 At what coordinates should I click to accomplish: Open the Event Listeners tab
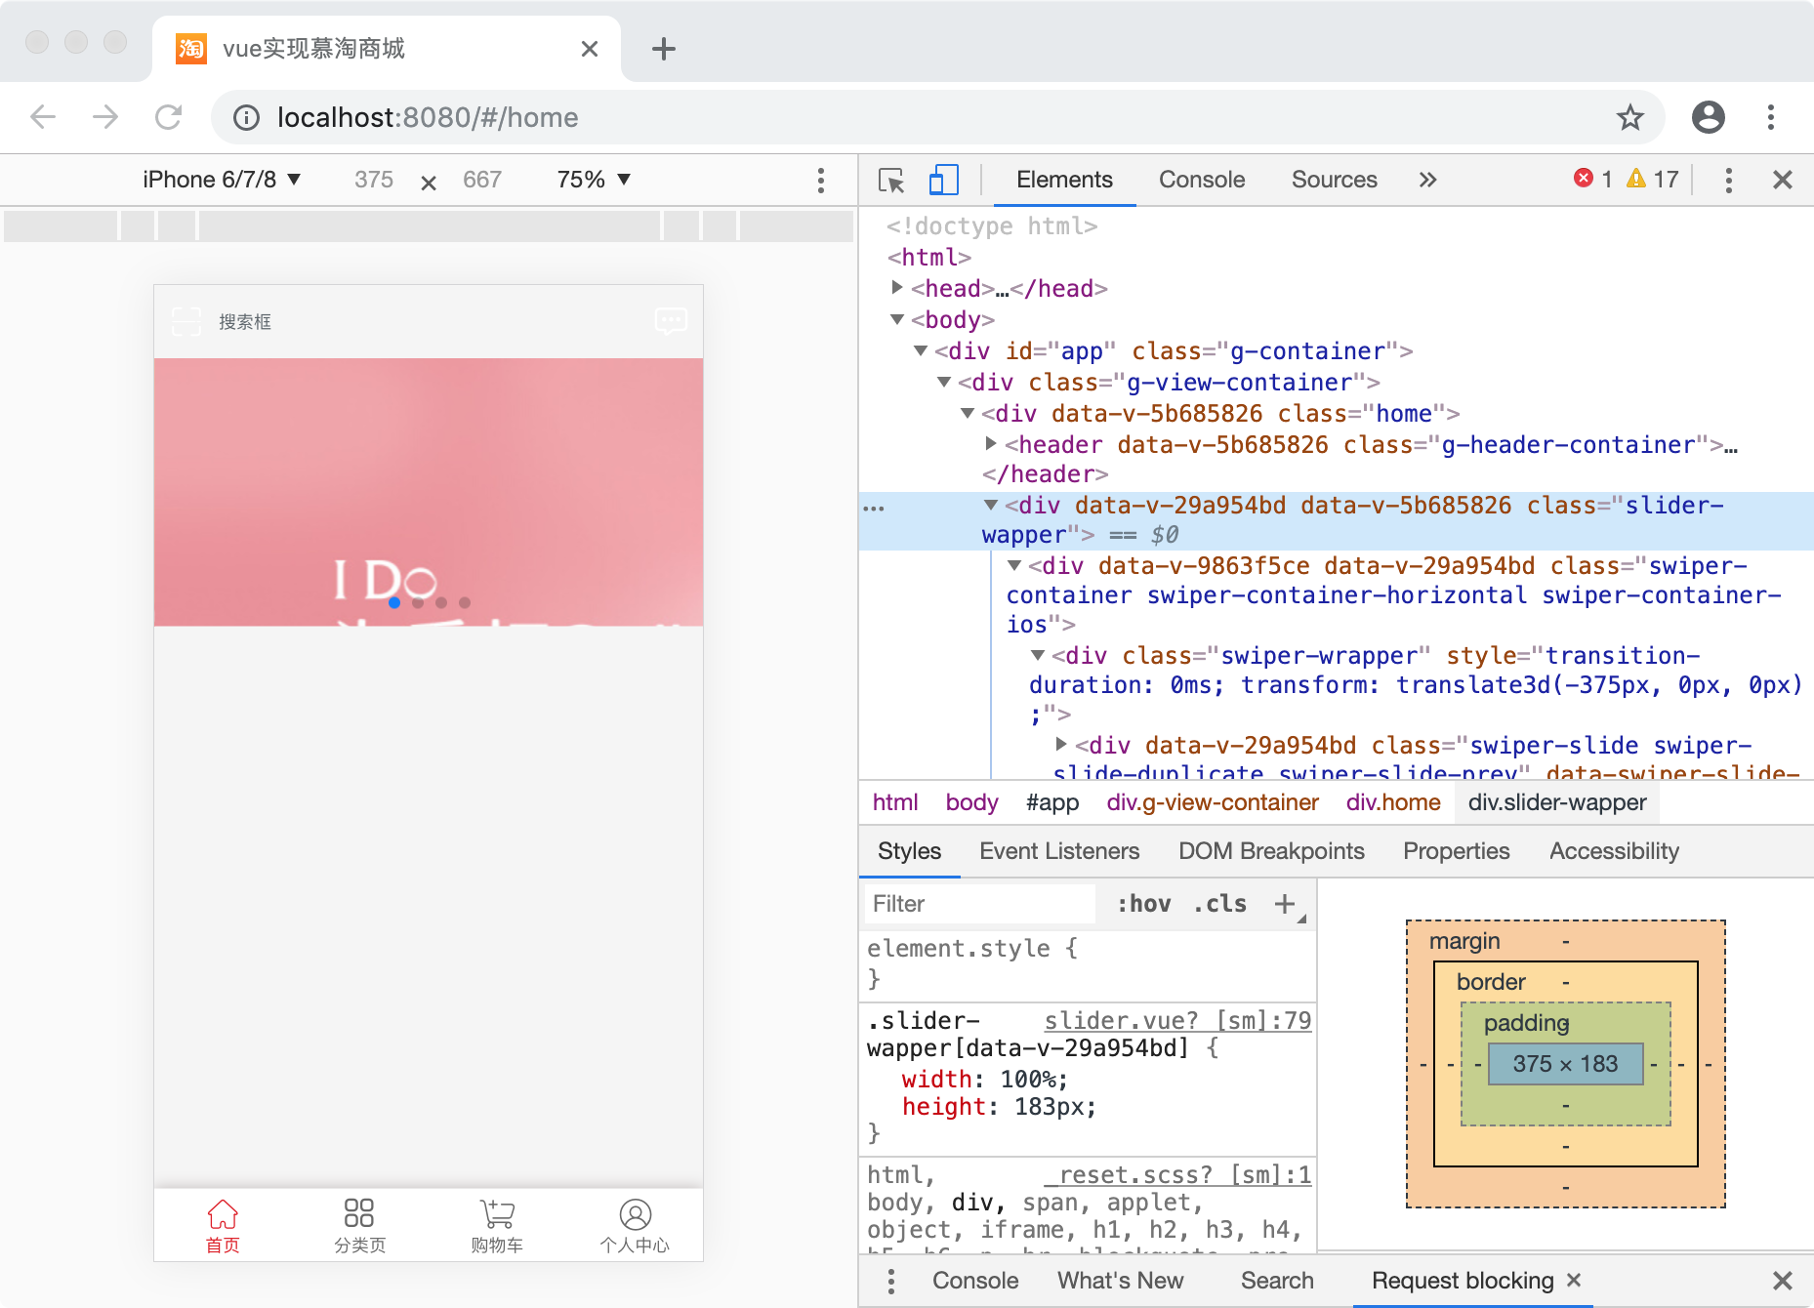tap(1058, 851)
